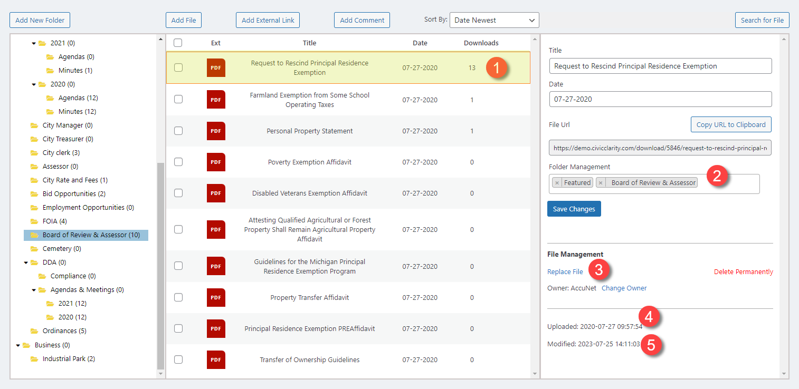The image size is (799, 389).
Task: Click into the Date input field
Action: click(660, 99)
